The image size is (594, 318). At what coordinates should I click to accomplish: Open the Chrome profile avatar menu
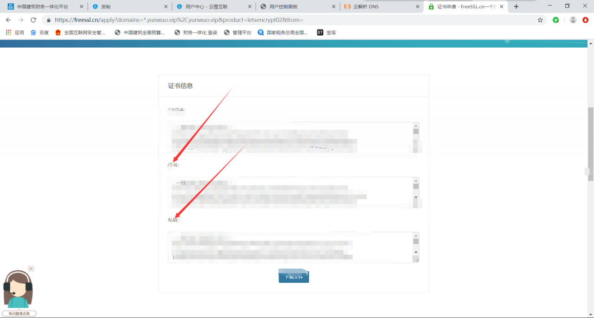572,20
